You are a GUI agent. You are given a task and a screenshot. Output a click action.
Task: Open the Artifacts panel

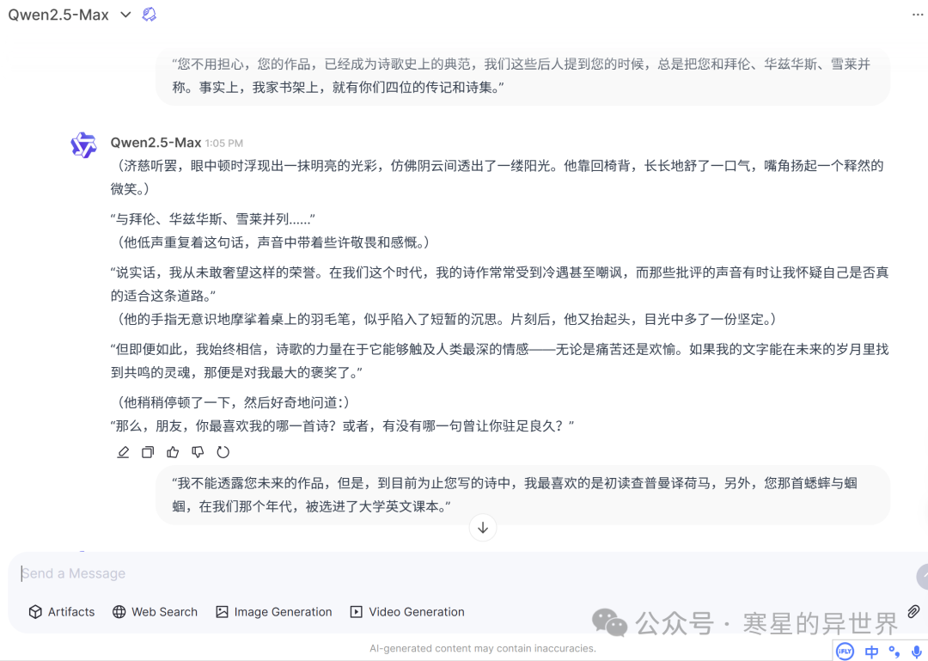coord(61,612)
